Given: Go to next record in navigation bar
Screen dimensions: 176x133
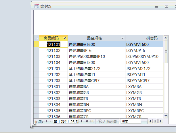Looking at the screenshot, I should click(82, 121).
